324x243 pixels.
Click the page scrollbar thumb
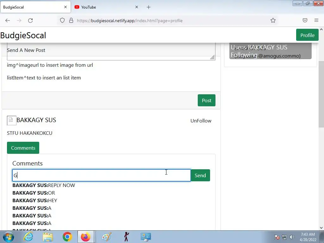(x=321, y=94)
